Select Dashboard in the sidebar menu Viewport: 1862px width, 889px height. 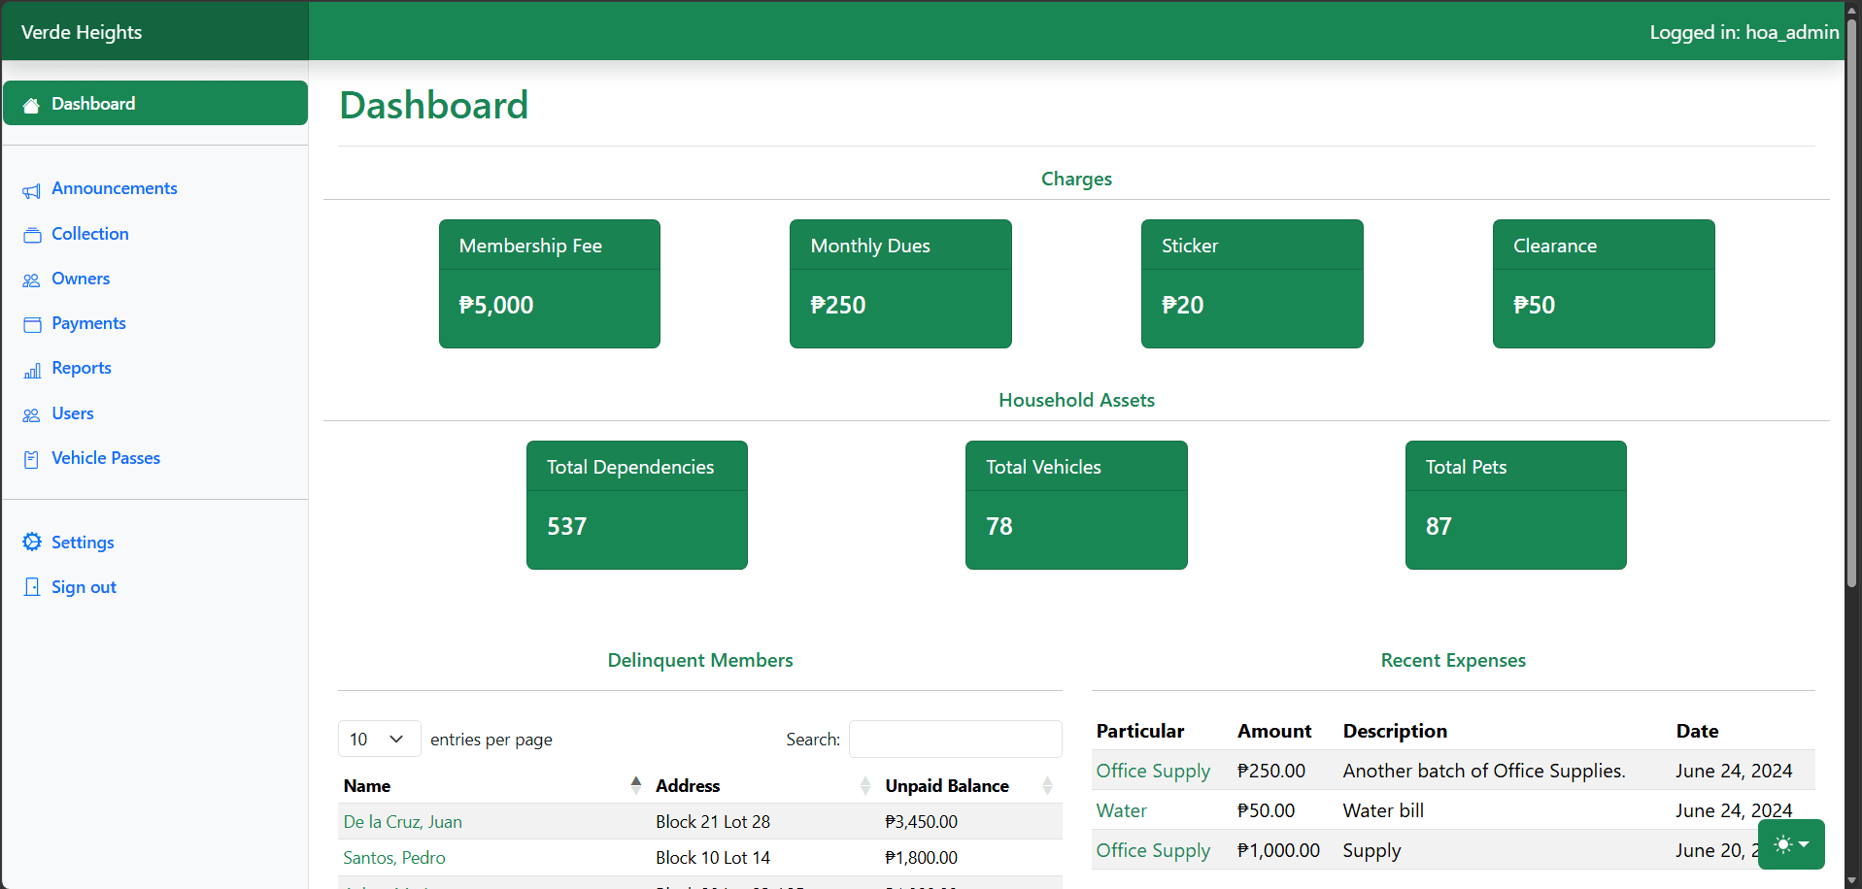pyautogui.click(x=93, y=103)
